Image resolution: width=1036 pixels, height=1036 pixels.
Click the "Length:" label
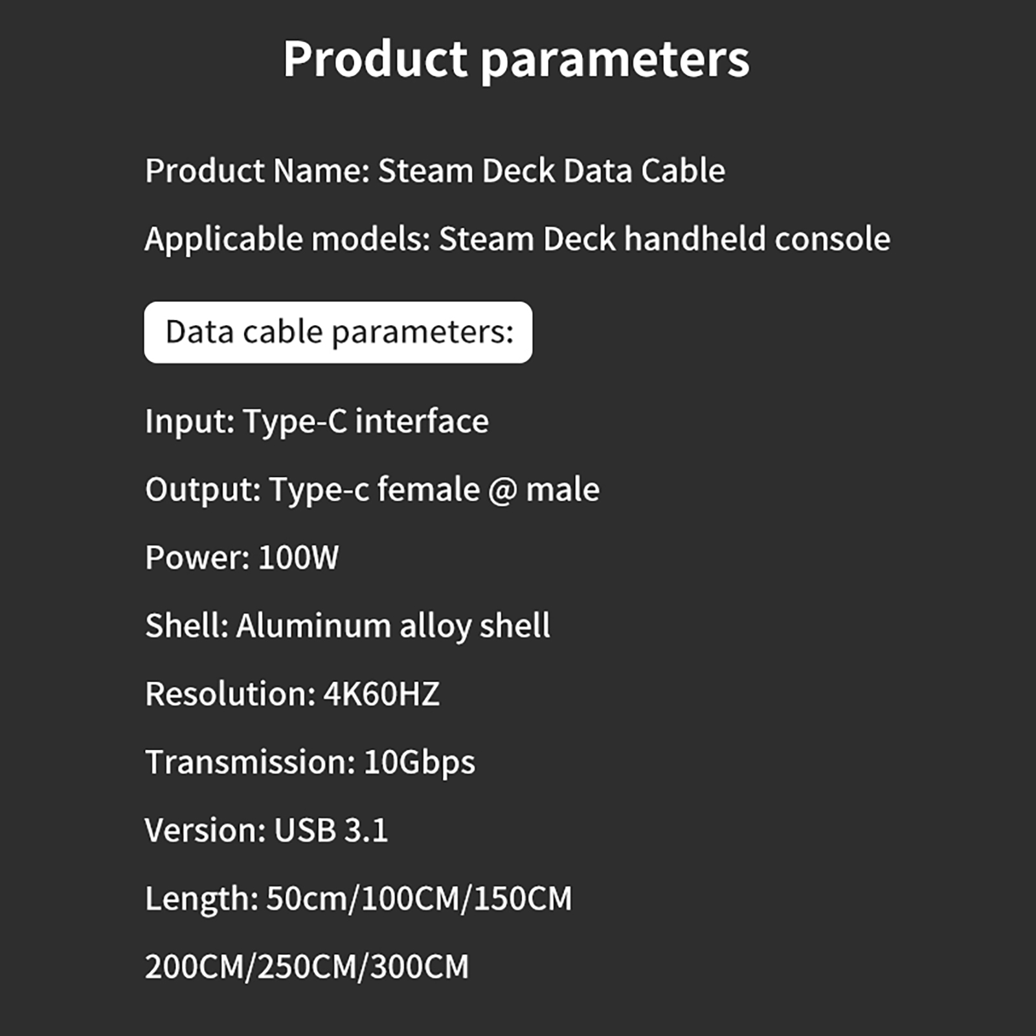tap(201, 899)
